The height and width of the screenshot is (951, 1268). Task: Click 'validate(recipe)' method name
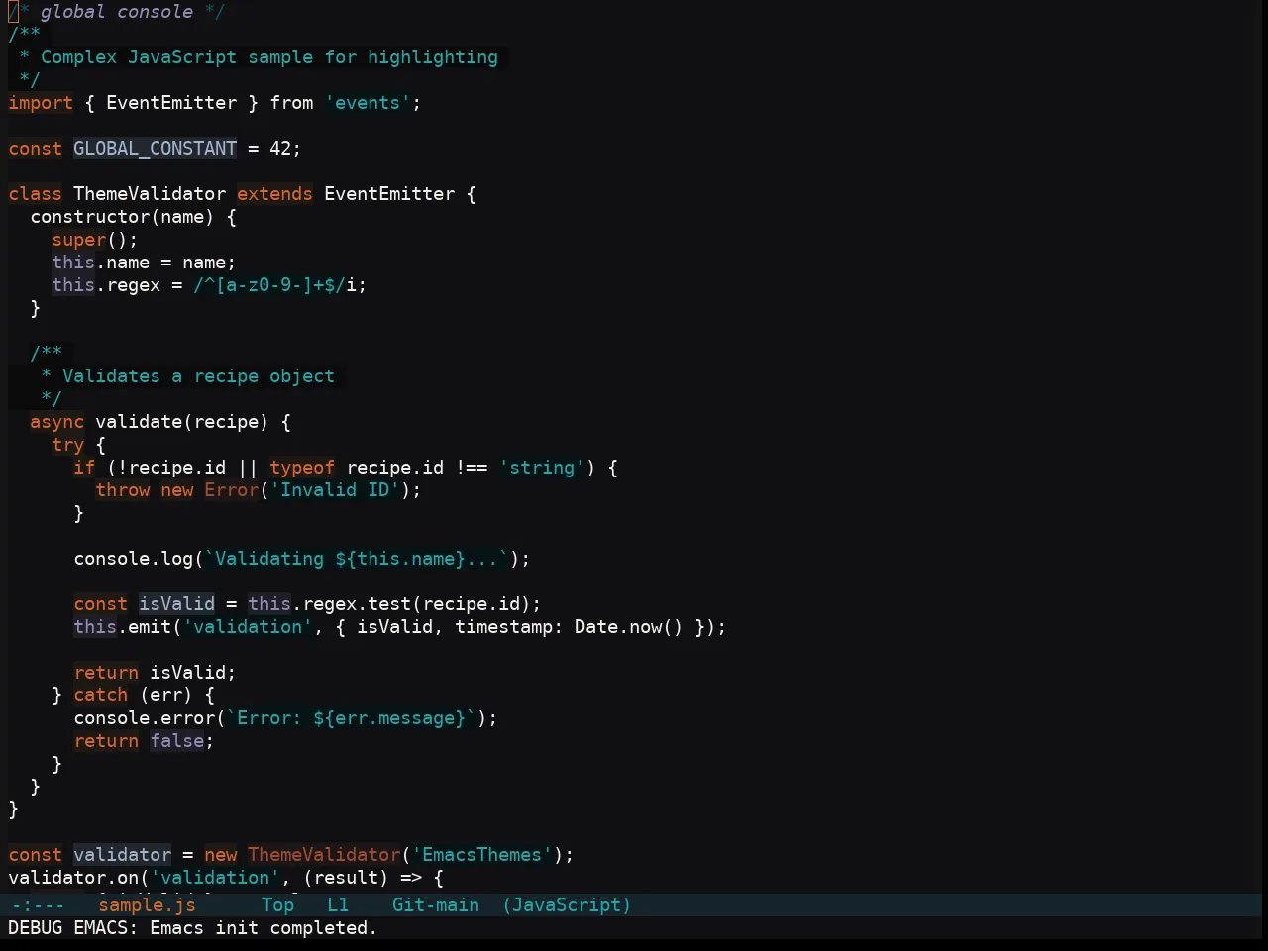(182, 422)
